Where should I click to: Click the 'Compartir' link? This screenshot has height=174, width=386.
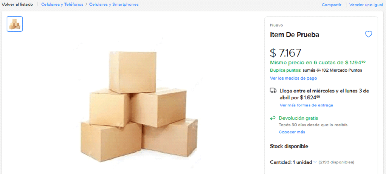tap(332, 5)
